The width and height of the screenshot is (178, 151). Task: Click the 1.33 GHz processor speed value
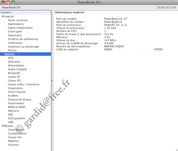click(110, 28)
